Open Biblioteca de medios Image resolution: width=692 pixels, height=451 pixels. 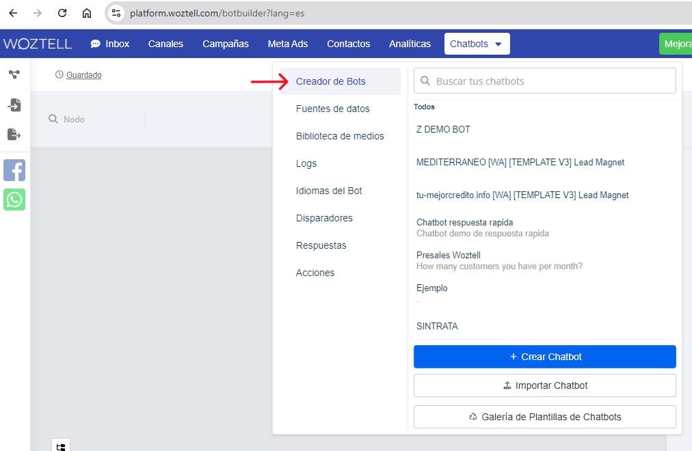click(x=340, y=136)
